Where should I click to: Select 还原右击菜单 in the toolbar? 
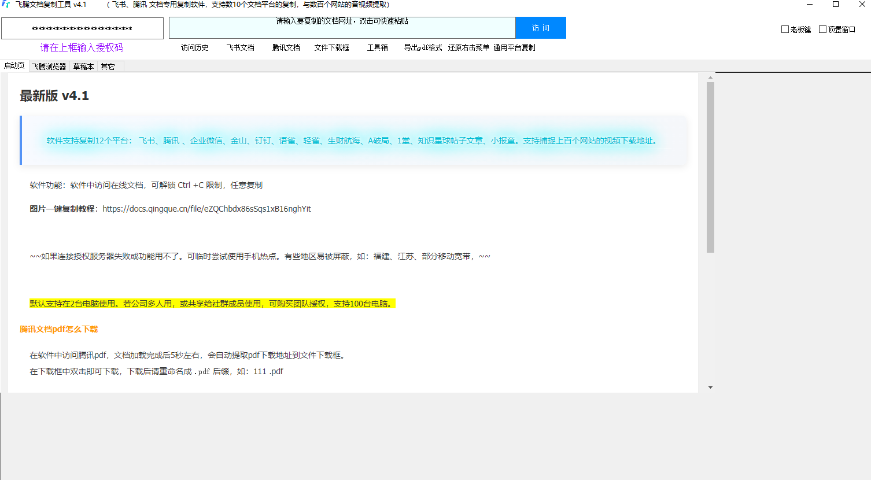point(468,47)
